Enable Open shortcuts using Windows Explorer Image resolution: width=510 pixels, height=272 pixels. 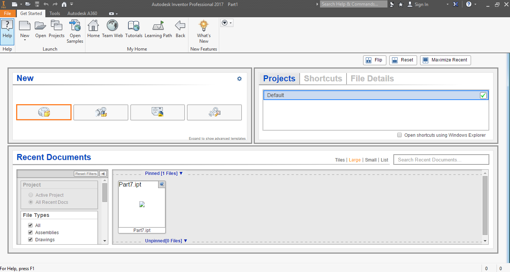coord(399,135)
